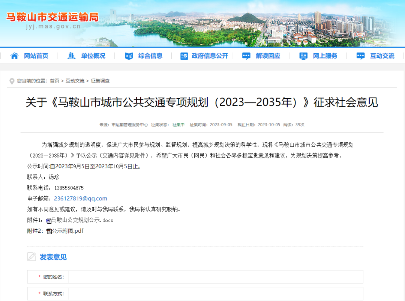Download 马鞍山公交规划公示.docx attachment

pyautogui.click(x=82, y=220)
